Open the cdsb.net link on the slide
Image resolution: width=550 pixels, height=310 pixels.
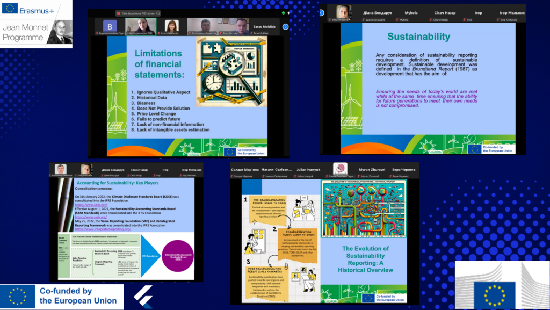click(91, 205)
